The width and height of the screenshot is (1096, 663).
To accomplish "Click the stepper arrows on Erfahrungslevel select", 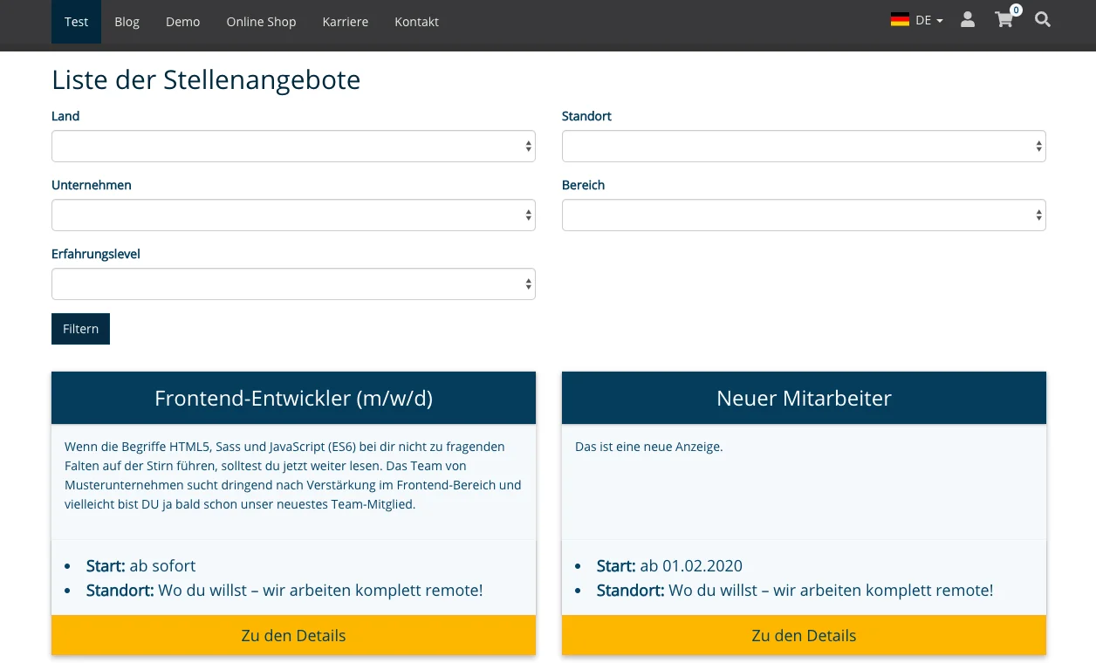I will pyautogui.click(x=528, y=284).
